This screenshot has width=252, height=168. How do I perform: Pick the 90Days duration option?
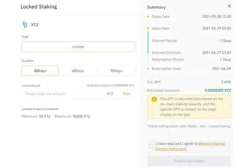point(116,71)
